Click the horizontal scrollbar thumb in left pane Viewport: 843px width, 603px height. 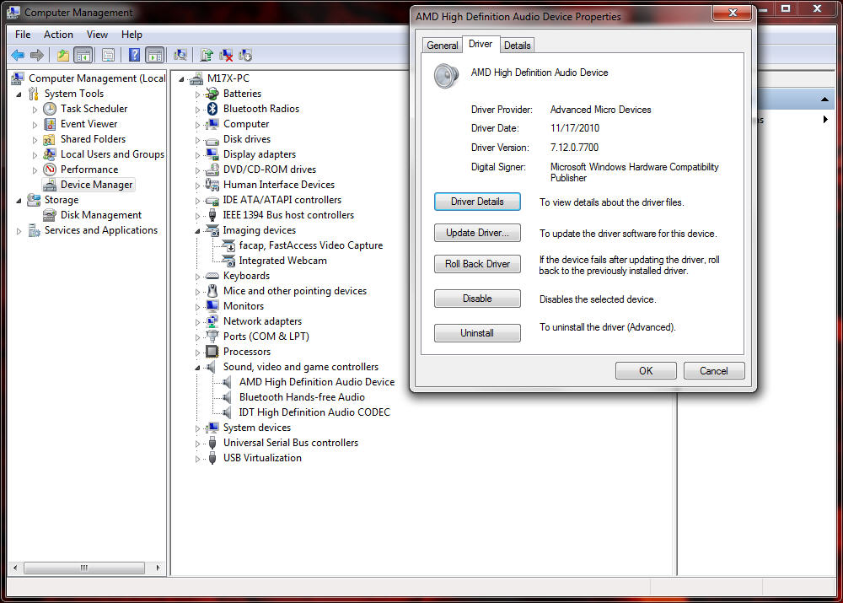84,568
